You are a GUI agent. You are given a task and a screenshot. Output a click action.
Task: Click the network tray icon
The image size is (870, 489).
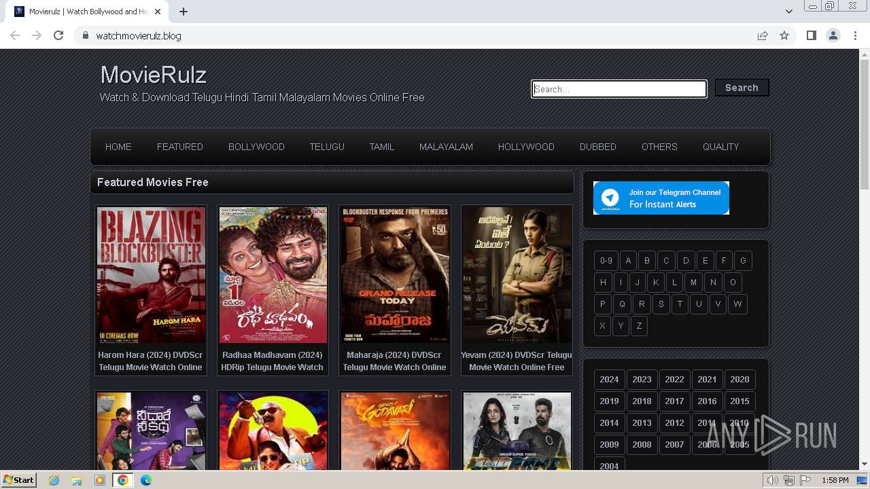point(789,480)
